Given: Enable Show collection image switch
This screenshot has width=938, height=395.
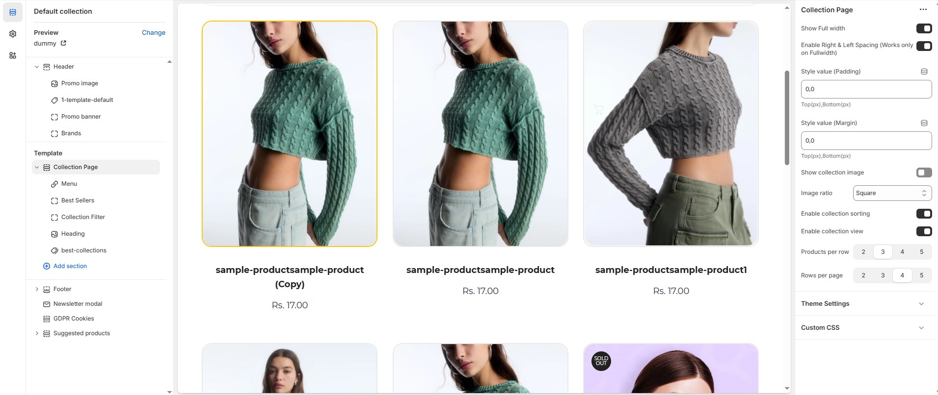Looking at the screenshot, I should point(924,173).
